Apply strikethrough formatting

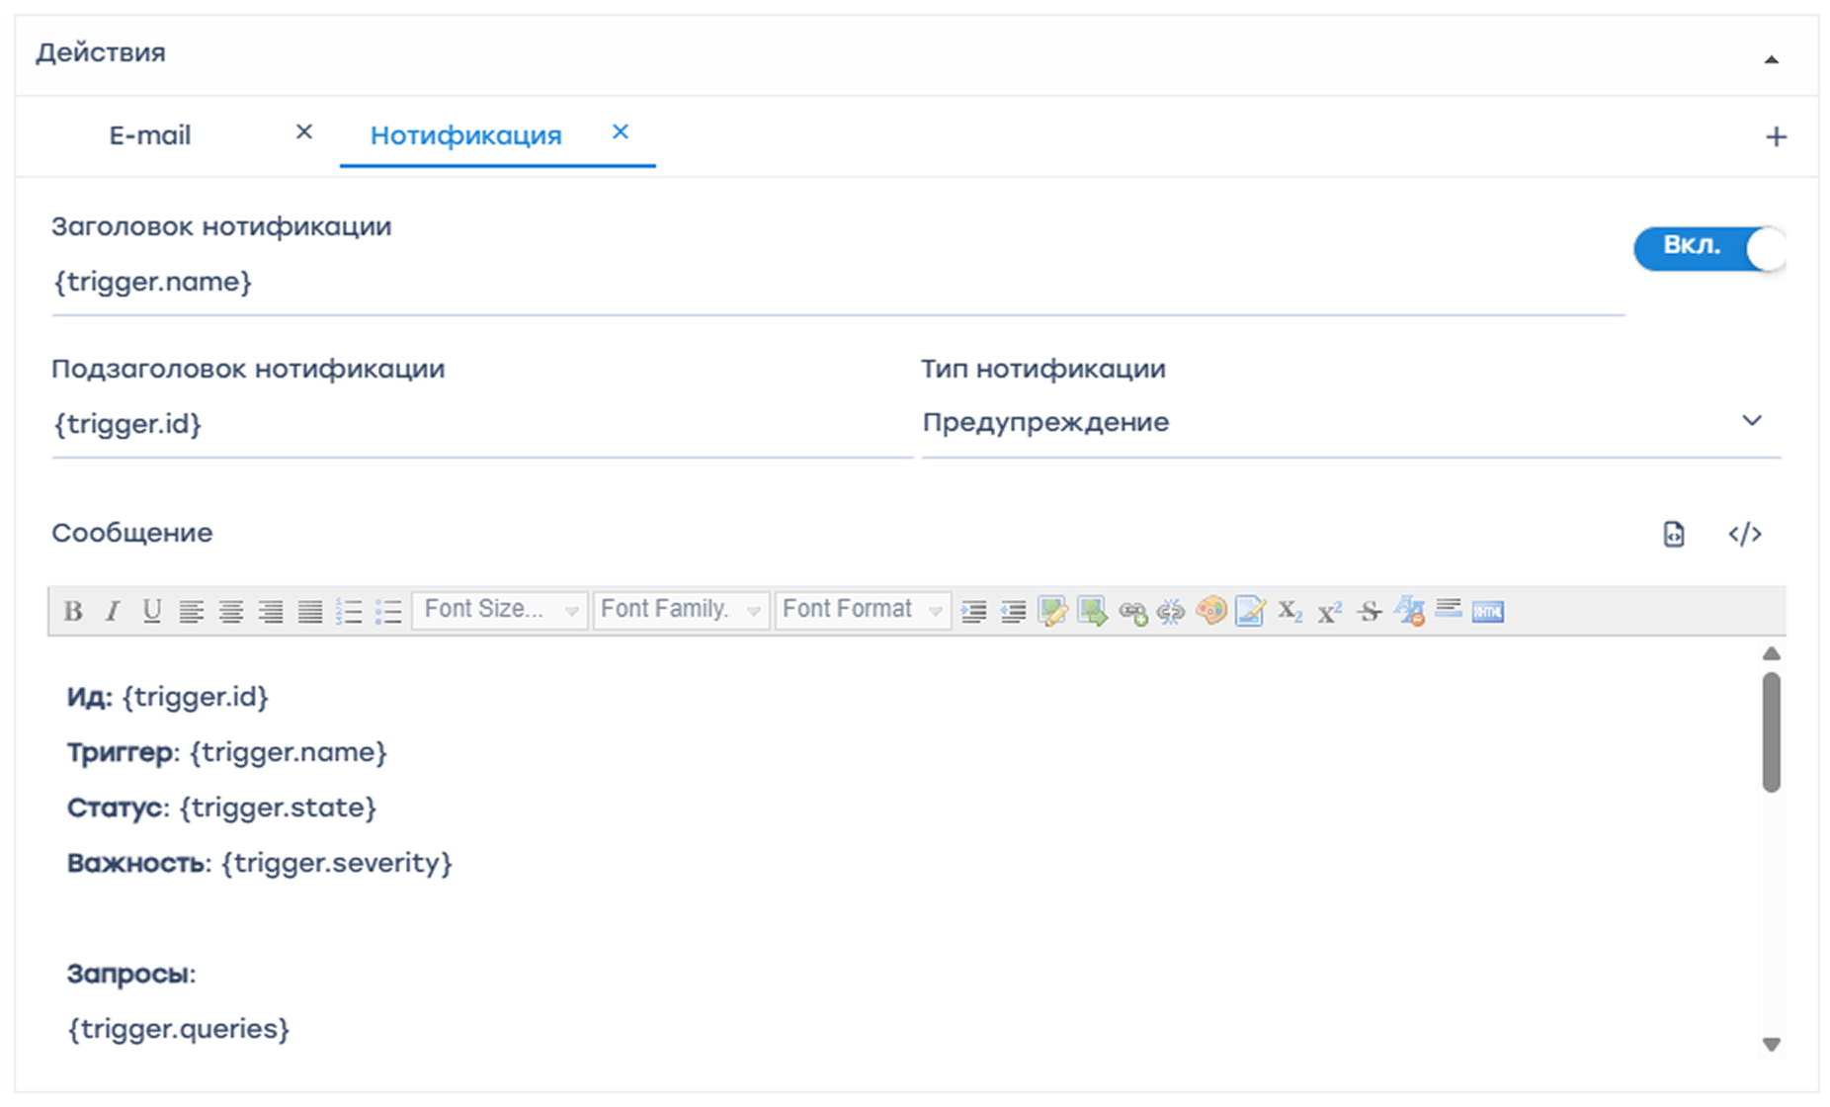[1369, 612]
